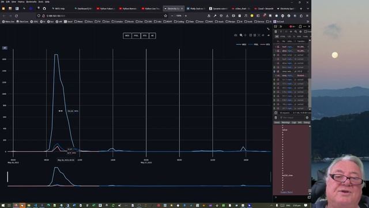Open the History menu

(x=21, y=2)
